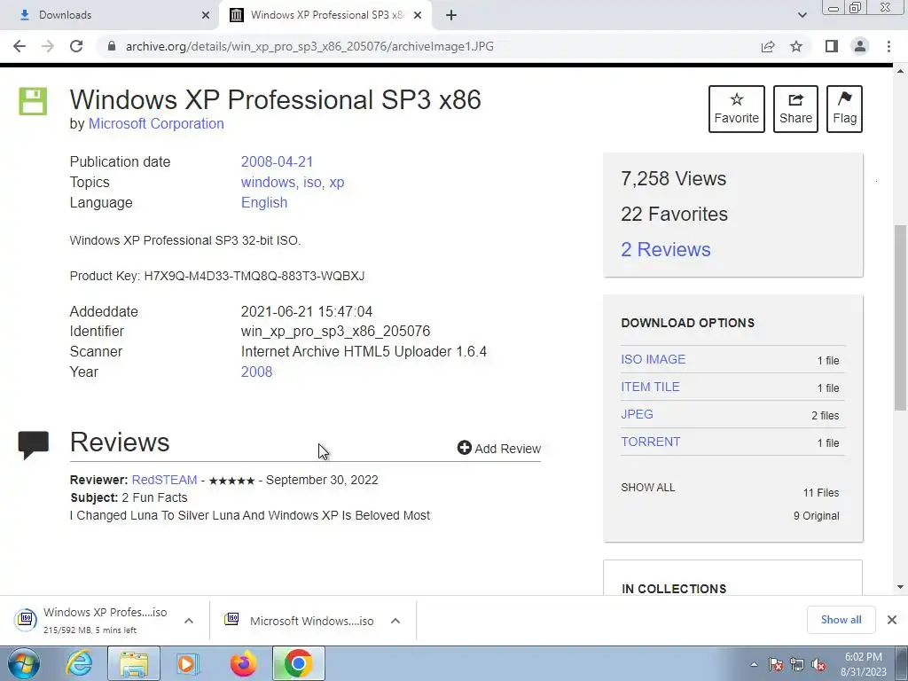
Task: Click the padlock site info icon
Action: (112, 46)
